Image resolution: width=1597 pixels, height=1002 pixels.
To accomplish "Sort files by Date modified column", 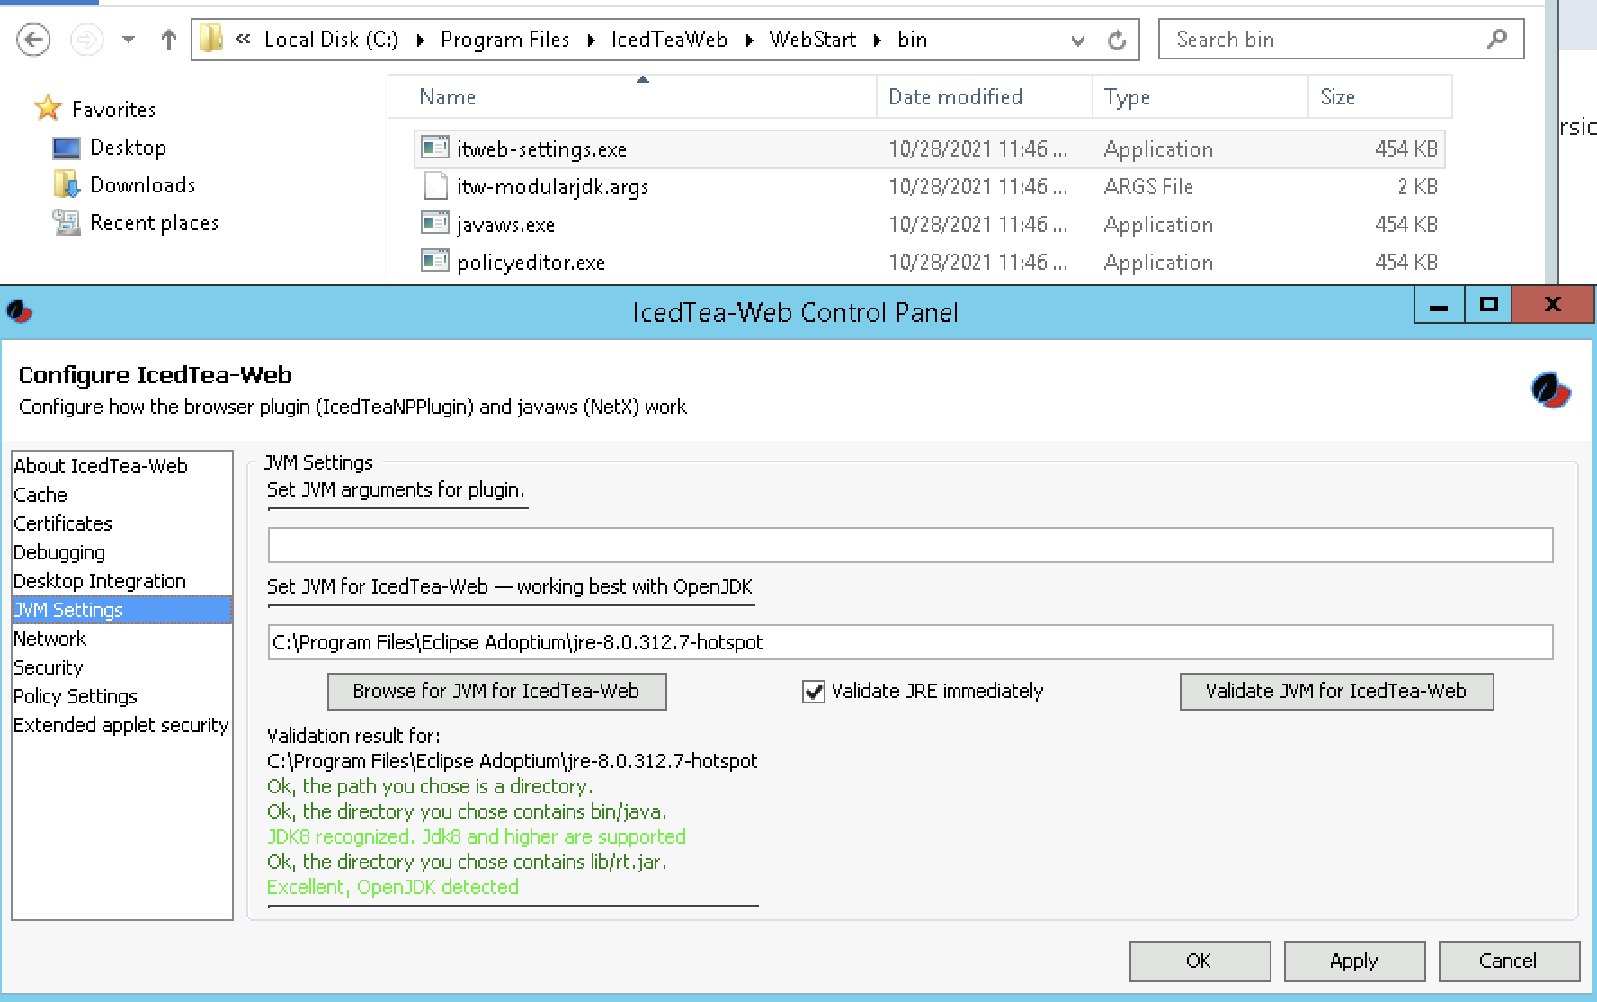I will click(955, 97).
